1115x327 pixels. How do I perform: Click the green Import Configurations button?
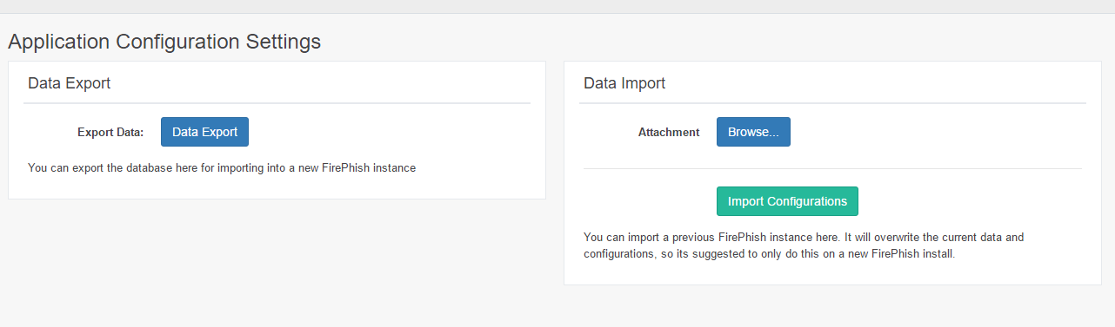point(787,201)
